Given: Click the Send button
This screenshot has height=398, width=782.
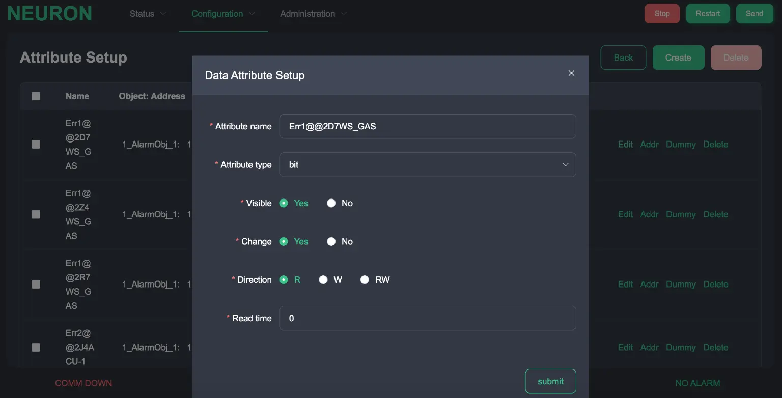Looking at the screenshot, I should [x=754, y=14].
